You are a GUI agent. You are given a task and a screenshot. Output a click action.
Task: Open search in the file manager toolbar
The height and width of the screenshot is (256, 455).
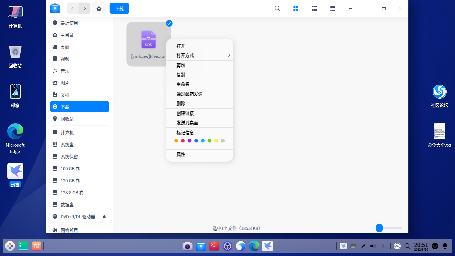(x=277, y=8)
